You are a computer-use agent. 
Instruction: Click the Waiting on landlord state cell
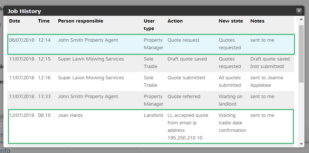tap(230, 100)
